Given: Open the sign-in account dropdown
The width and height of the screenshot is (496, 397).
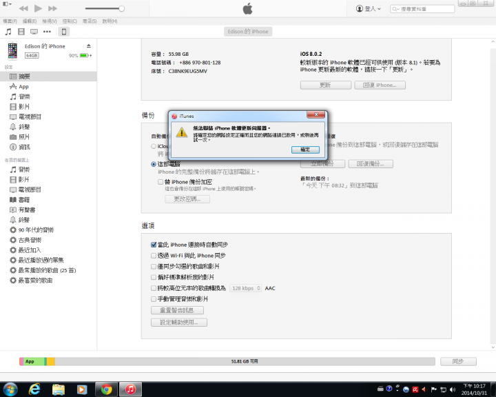Looking at the screenshot, I should click(x=368, y=9).
